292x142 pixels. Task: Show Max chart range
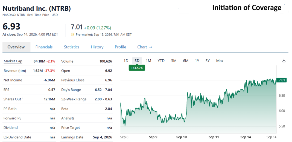pyautogui.click(x=220, y=61)
